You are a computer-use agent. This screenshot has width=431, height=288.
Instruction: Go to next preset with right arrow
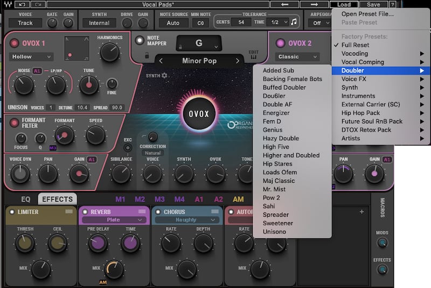coord(314,4)
